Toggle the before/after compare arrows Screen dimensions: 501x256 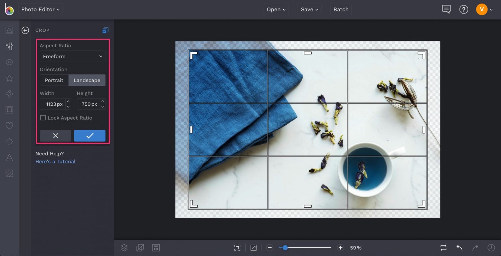coord(443,247)
